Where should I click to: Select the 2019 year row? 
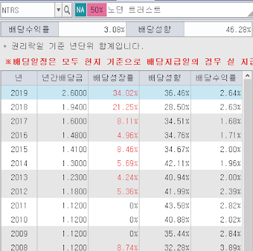point(122,93)
